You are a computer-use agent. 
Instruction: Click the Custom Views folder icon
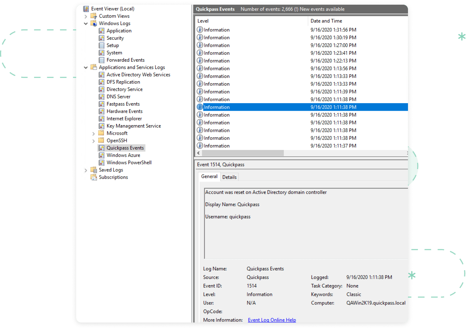pyautogui.click(x=94, y=16)
